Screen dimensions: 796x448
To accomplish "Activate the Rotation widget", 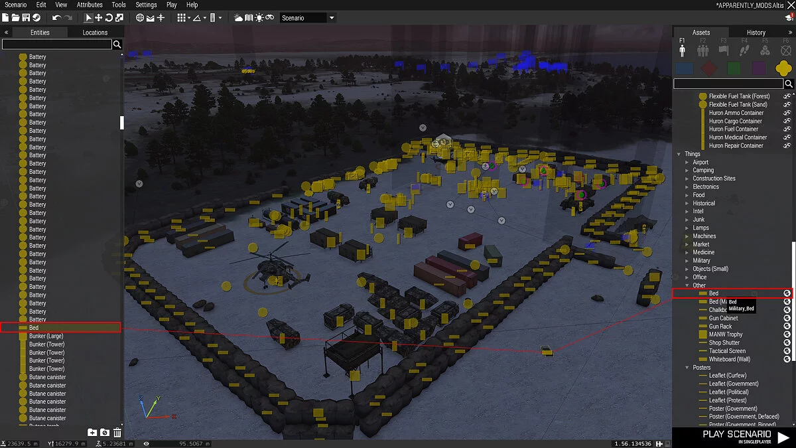I will click(109, 18).
